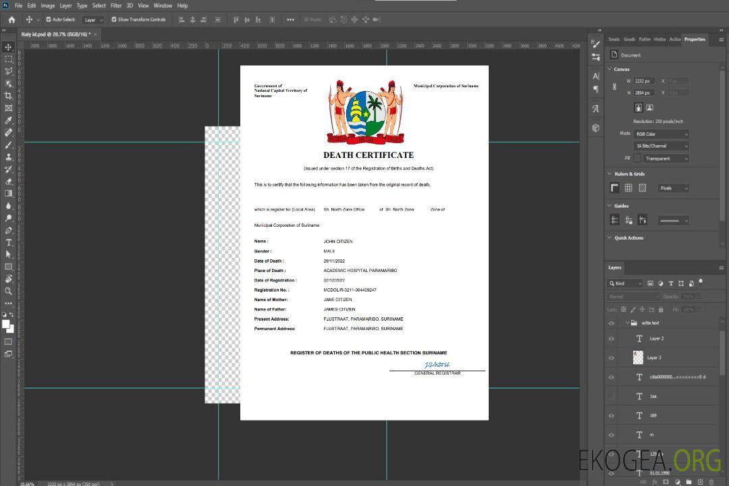Open ruler units Pixels dropdown
This screenshot has height=486, width=729.
[x=674, y=188]
